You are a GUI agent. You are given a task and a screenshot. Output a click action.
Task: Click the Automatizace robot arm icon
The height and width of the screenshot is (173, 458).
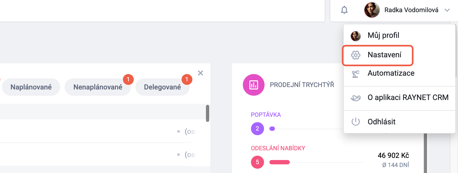click(355, 74)
